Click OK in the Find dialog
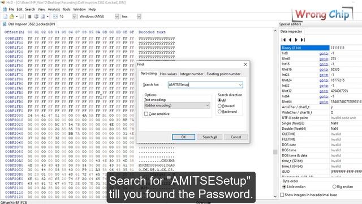 pos(183,137)
